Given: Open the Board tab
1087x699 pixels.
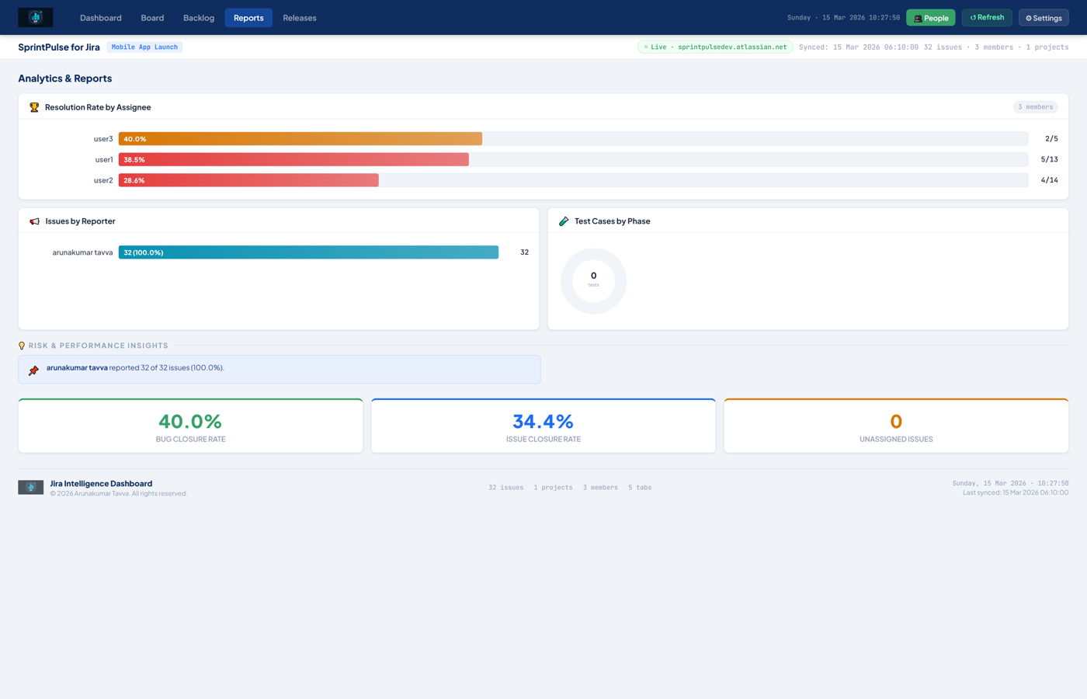Looking at the screenshot, I should coord(152,17).
